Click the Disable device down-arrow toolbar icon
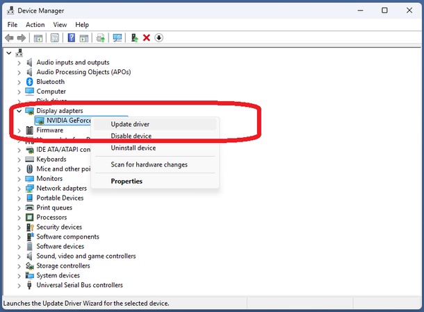424x312 pixels. (159, 37)
